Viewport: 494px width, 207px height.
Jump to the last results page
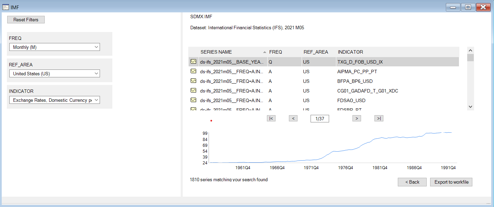[x=379, y=118]
